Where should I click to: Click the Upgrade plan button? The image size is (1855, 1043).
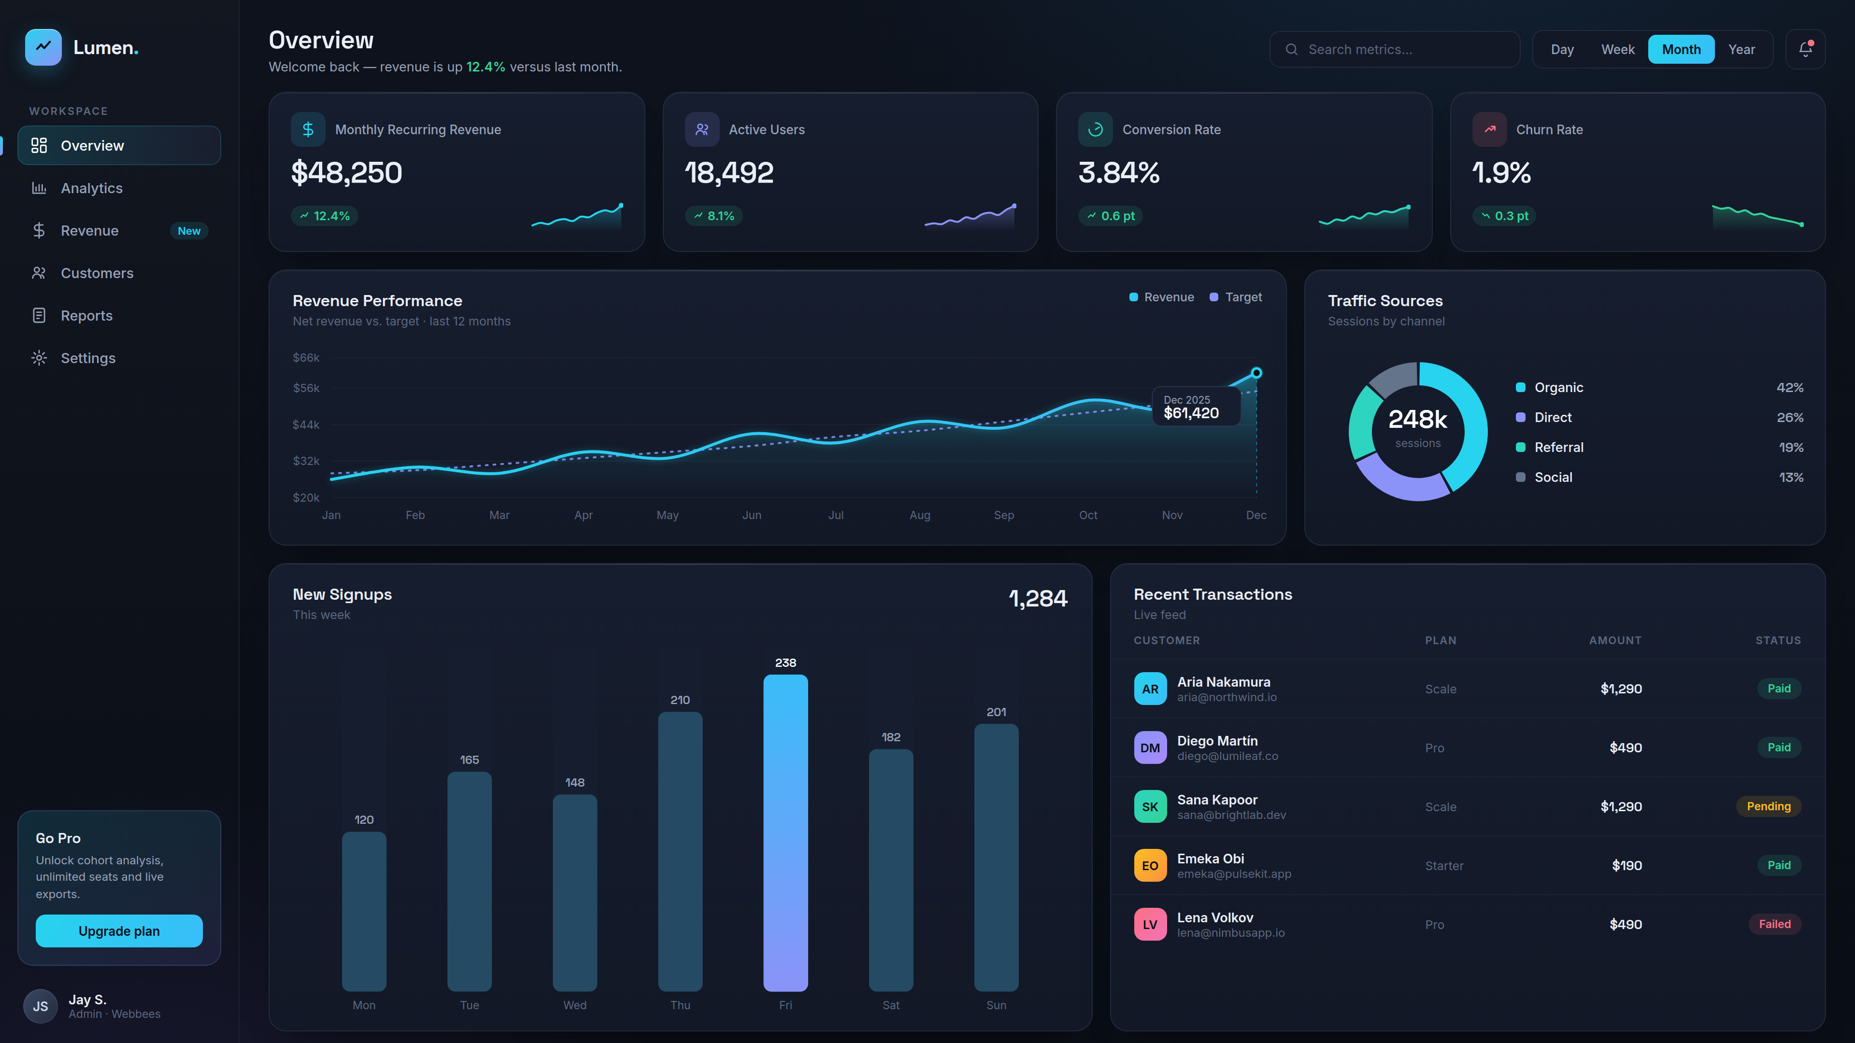point(119,930)
